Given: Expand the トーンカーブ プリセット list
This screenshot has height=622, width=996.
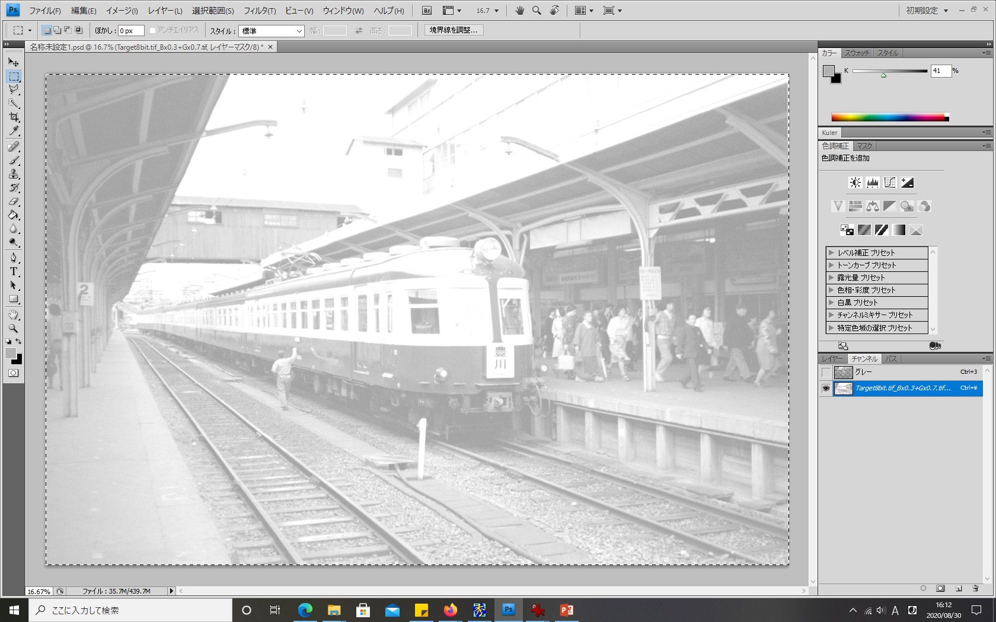Looking at the screenshot, I should click(x=831, y=265).
